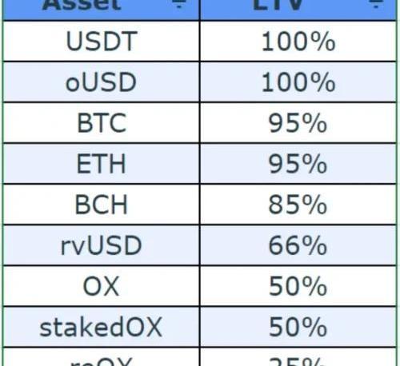Select the USDT asset cell
The width and height of the screenshot is (400, 366).
[101, 42]
